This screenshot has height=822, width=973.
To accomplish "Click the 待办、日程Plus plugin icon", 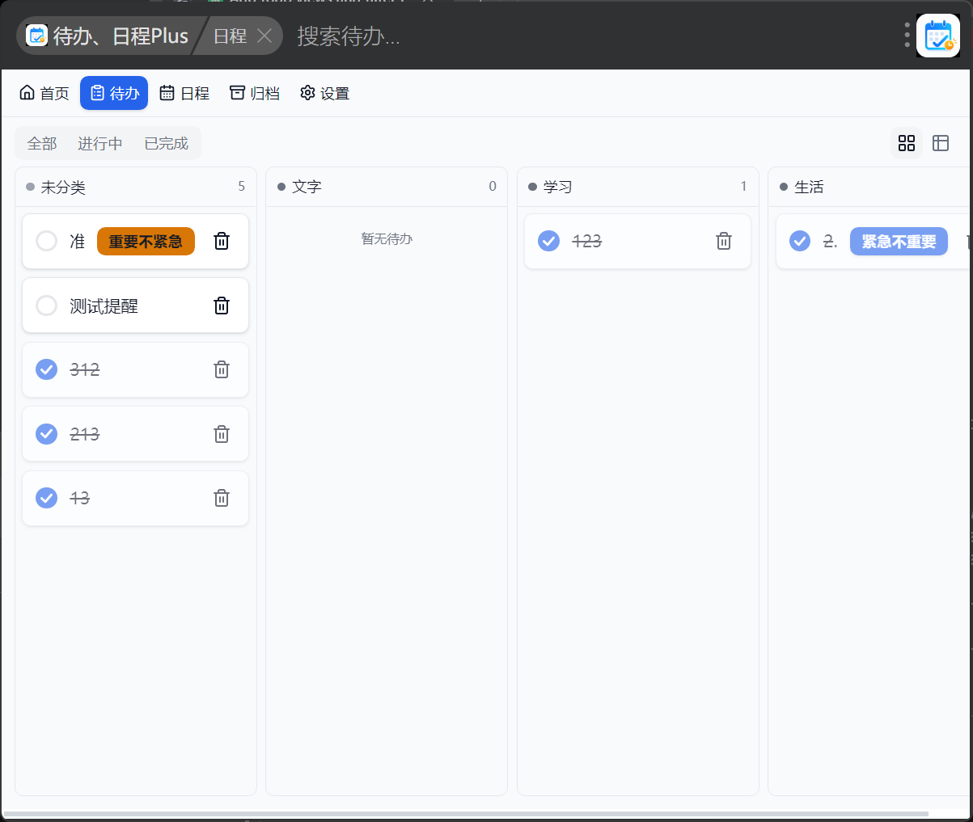I will (37, 36).
